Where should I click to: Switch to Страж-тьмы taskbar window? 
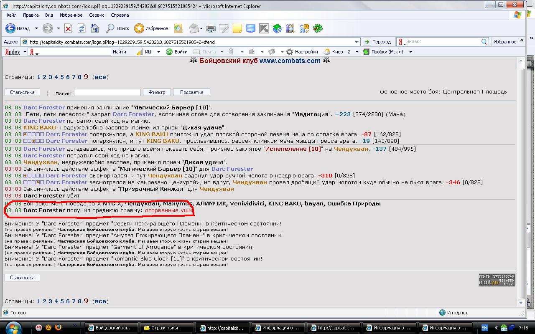coord(167,328)
